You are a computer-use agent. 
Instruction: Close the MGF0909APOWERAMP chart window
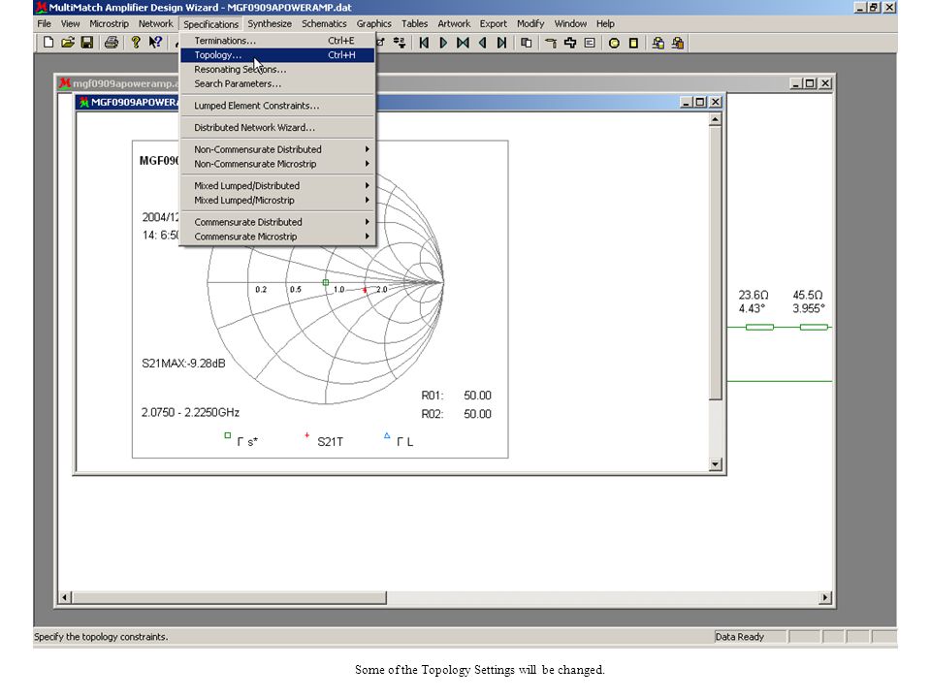[x=716, y=102]
